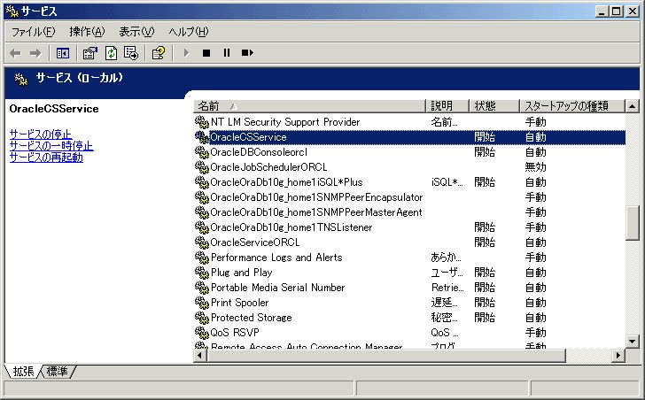Click the サービスの再起動 link
This screenshot has width=645, height=400.
[x=46, y=158]
